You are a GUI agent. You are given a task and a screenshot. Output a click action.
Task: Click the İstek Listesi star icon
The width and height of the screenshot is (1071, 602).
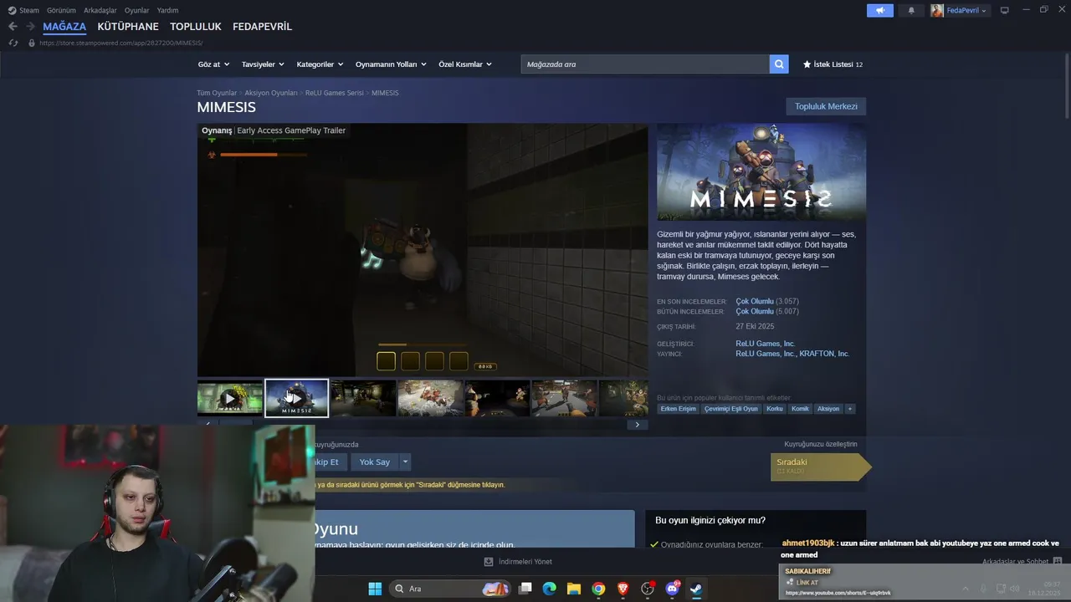(807, 64)
